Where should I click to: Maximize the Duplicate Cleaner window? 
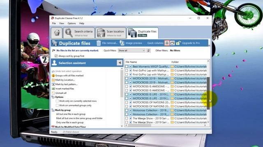tap(199, 18)
